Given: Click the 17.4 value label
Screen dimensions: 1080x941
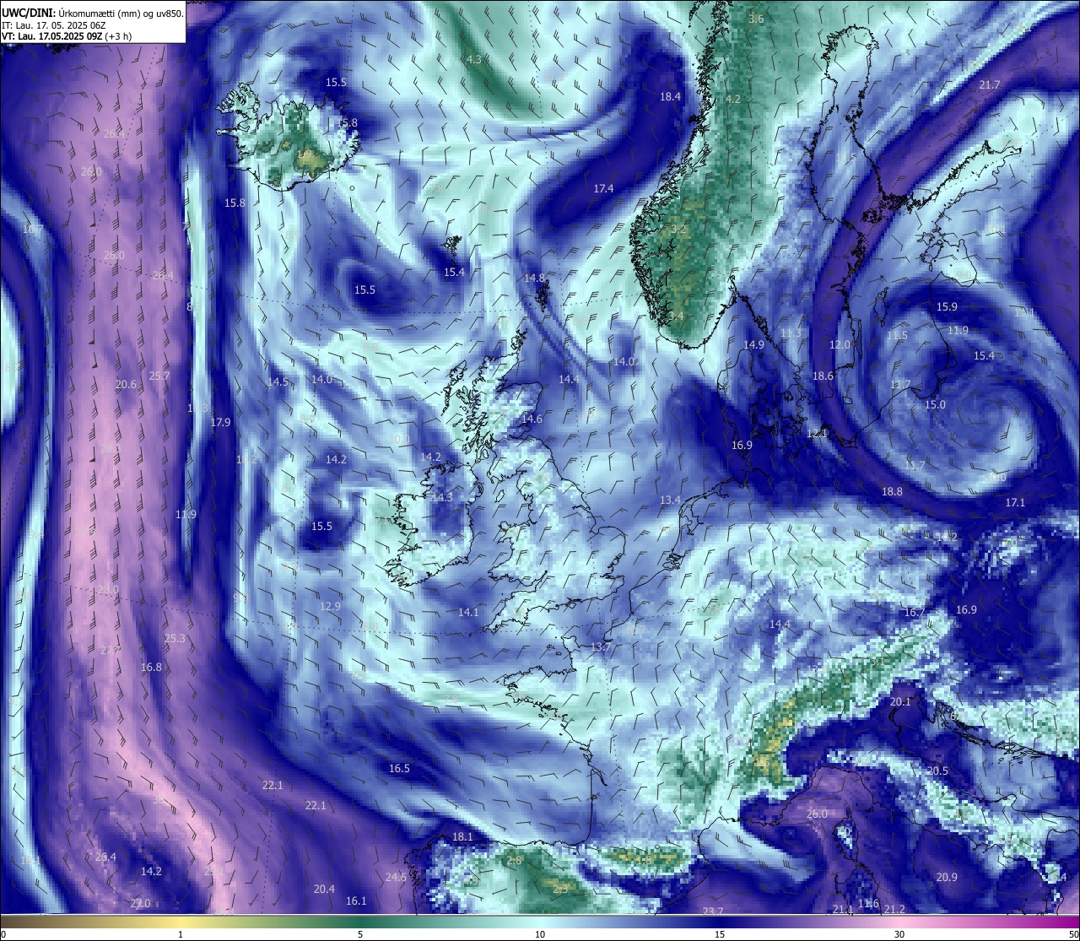Looking at the screenshot, I should [603, 189].
